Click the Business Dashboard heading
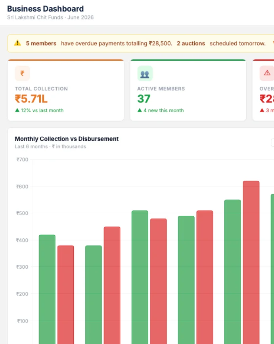274x344 pixels. (45, 9)
